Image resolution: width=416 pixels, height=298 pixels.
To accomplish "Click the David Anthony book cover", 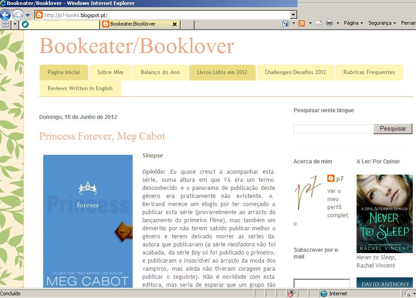I will [384, 282].
